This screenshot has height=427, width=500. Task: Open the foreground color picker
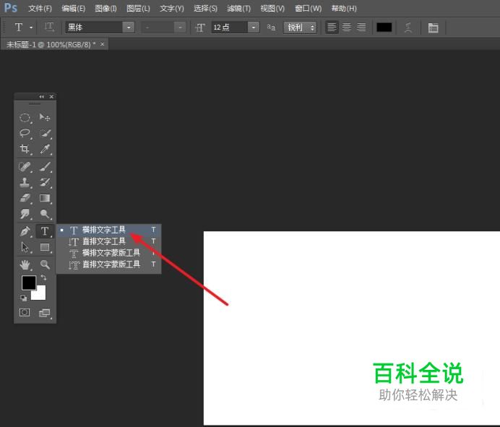[29, 282]
